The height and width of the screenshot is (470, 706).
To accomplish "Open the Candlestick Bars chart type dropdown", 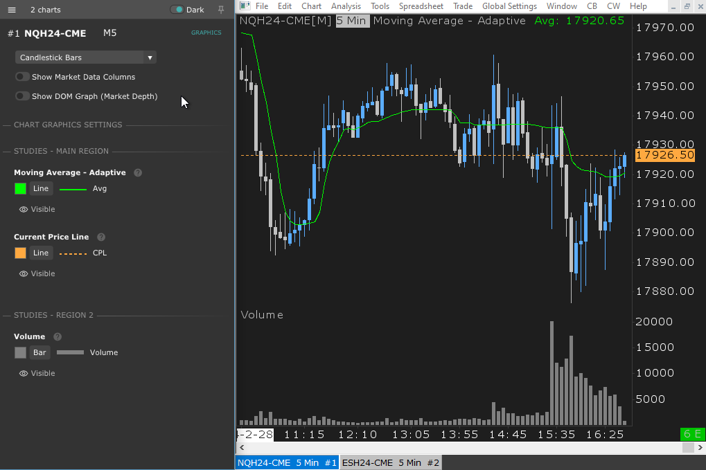I will click(x=86, y=57).
